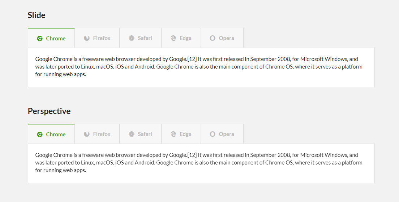Click the Chrome icon in the Slide tabs
Screen dimensions: 399x202
(40, 39)
